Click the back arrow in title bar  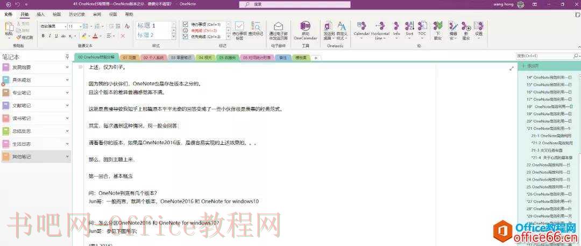(9, 4)
